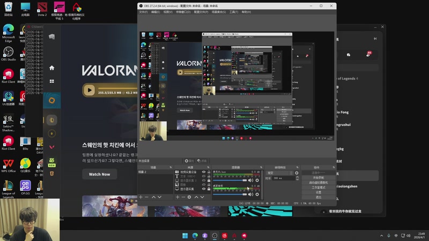
Task: Open the 场景集合(S) menu in OBS
Action: 219,12
